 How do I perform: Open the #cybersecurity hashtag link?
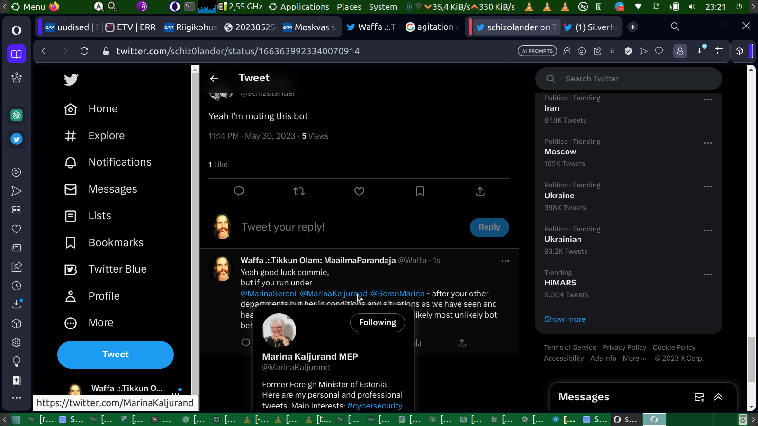375,406
